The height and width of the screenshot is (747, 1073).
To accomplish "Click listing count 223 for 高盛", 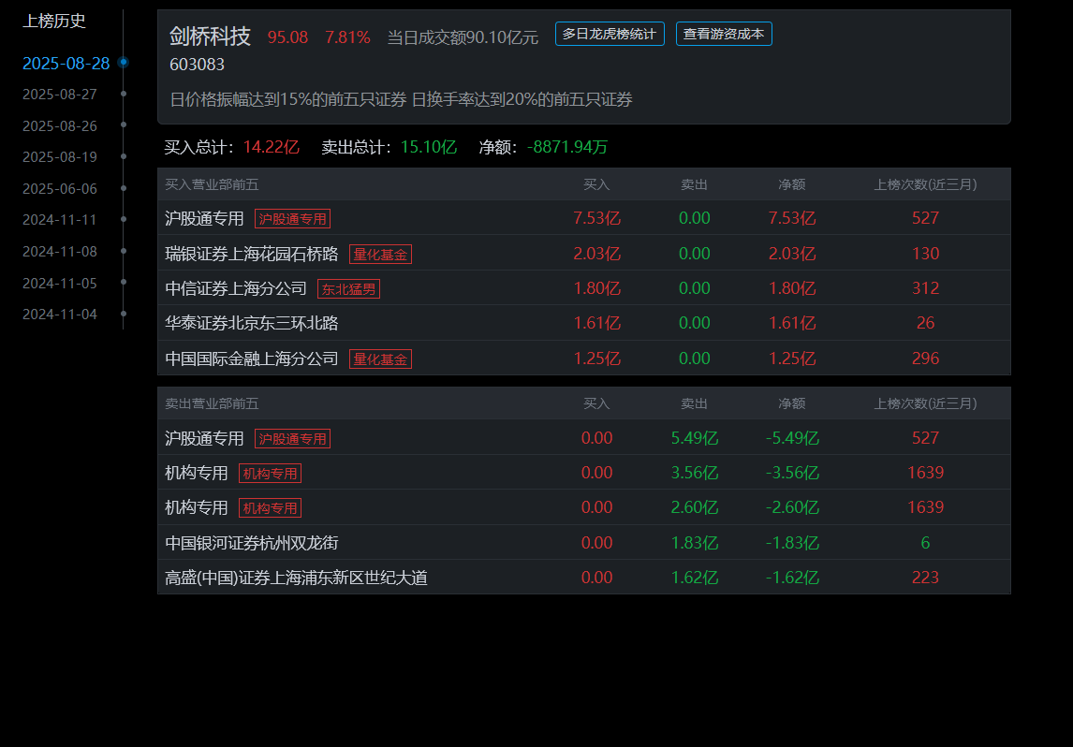I will (925, 578).
